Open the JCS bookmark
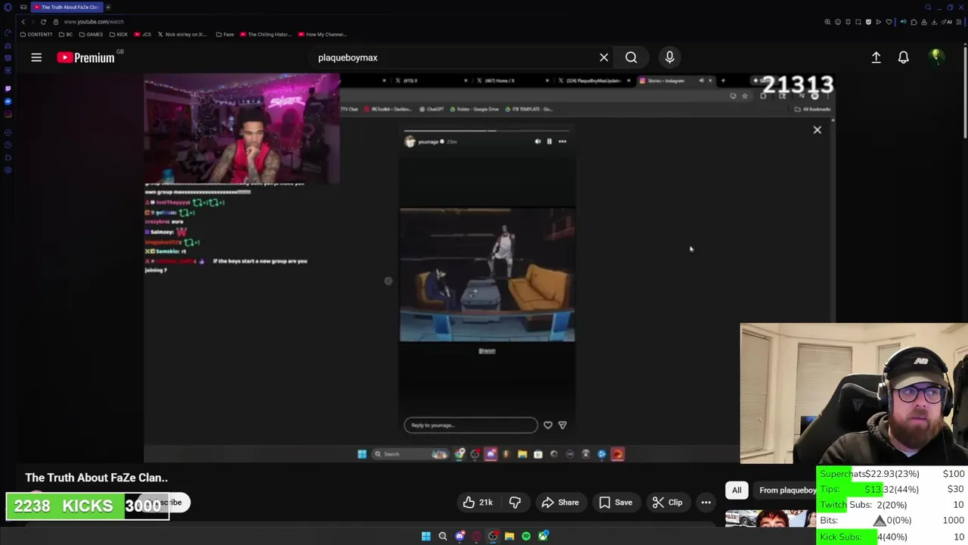Image resolution: width=968 pixels, height=545 pixels. 143,34
